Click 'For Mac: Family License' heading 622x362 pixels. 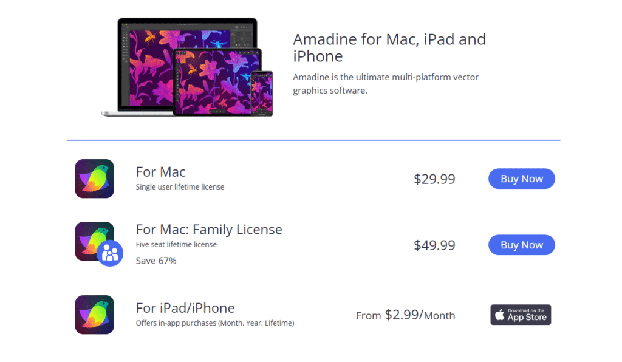tap(209, 230)
